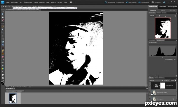Toggle link between threshold layer and mask

click(x=159, y=86)
